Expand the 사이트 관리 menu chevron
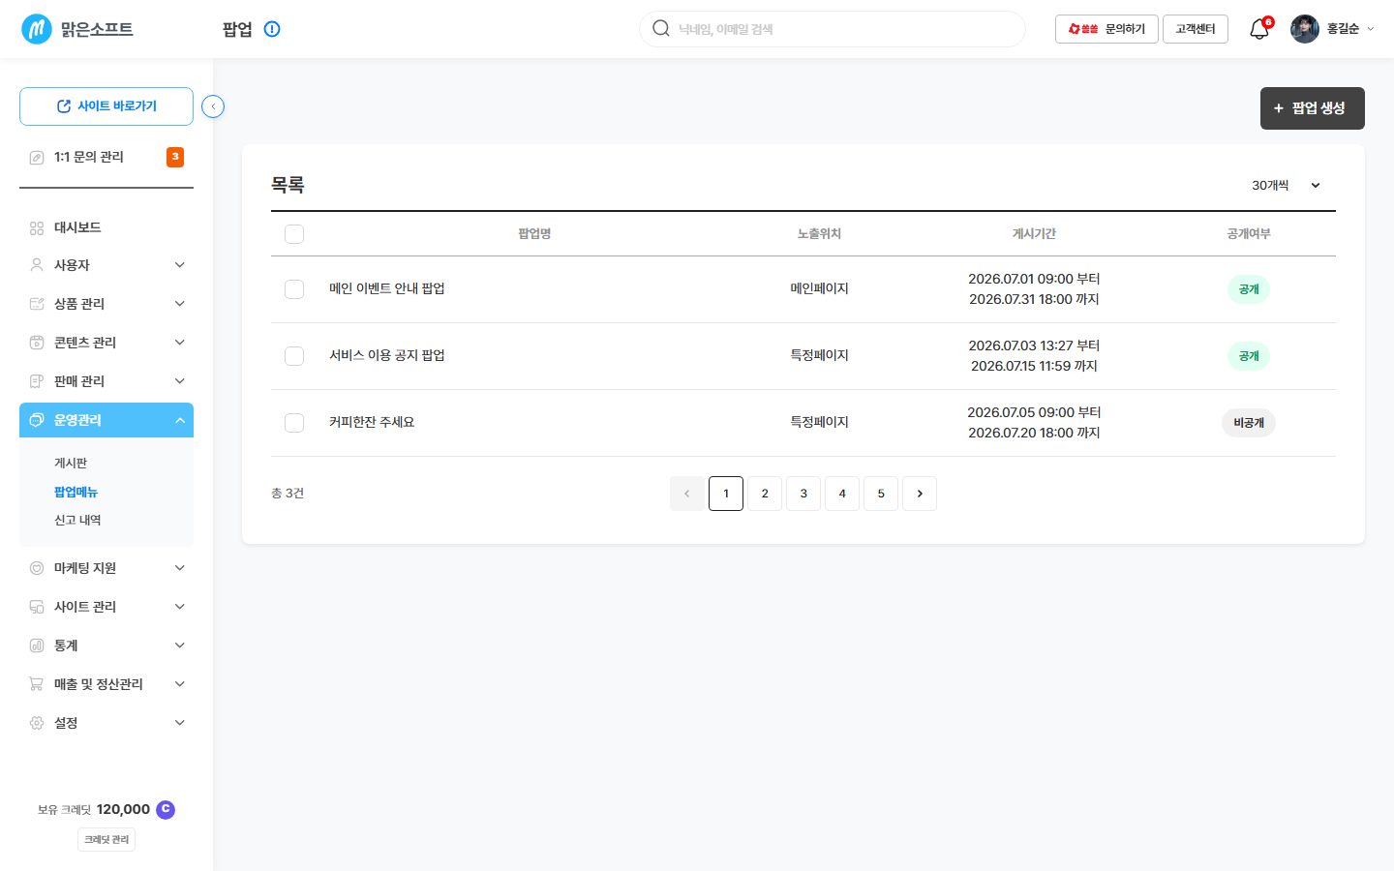 [x=180, y=607]
